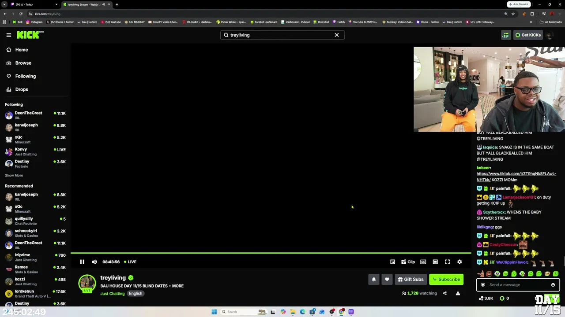Open File Explorer from taskbar
565x317 pixels.
[x=293, y=312]
